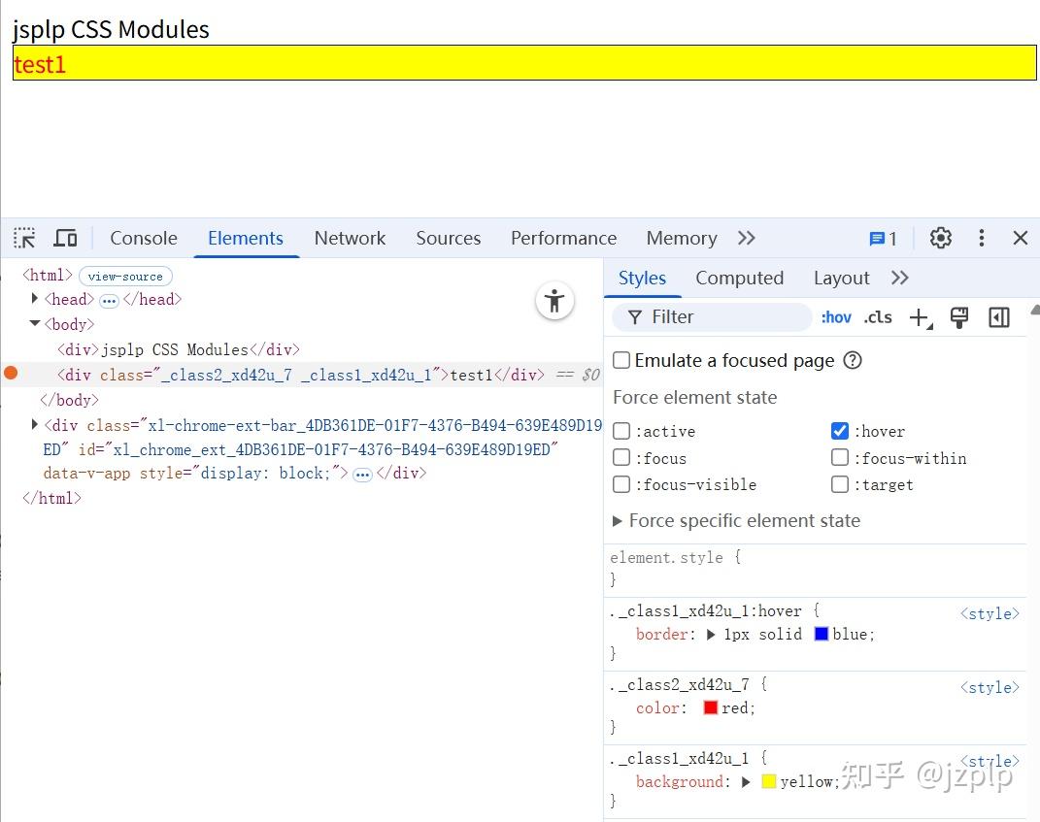Click the view-source button
1040x822 pixels.
[x=125, y=276]
